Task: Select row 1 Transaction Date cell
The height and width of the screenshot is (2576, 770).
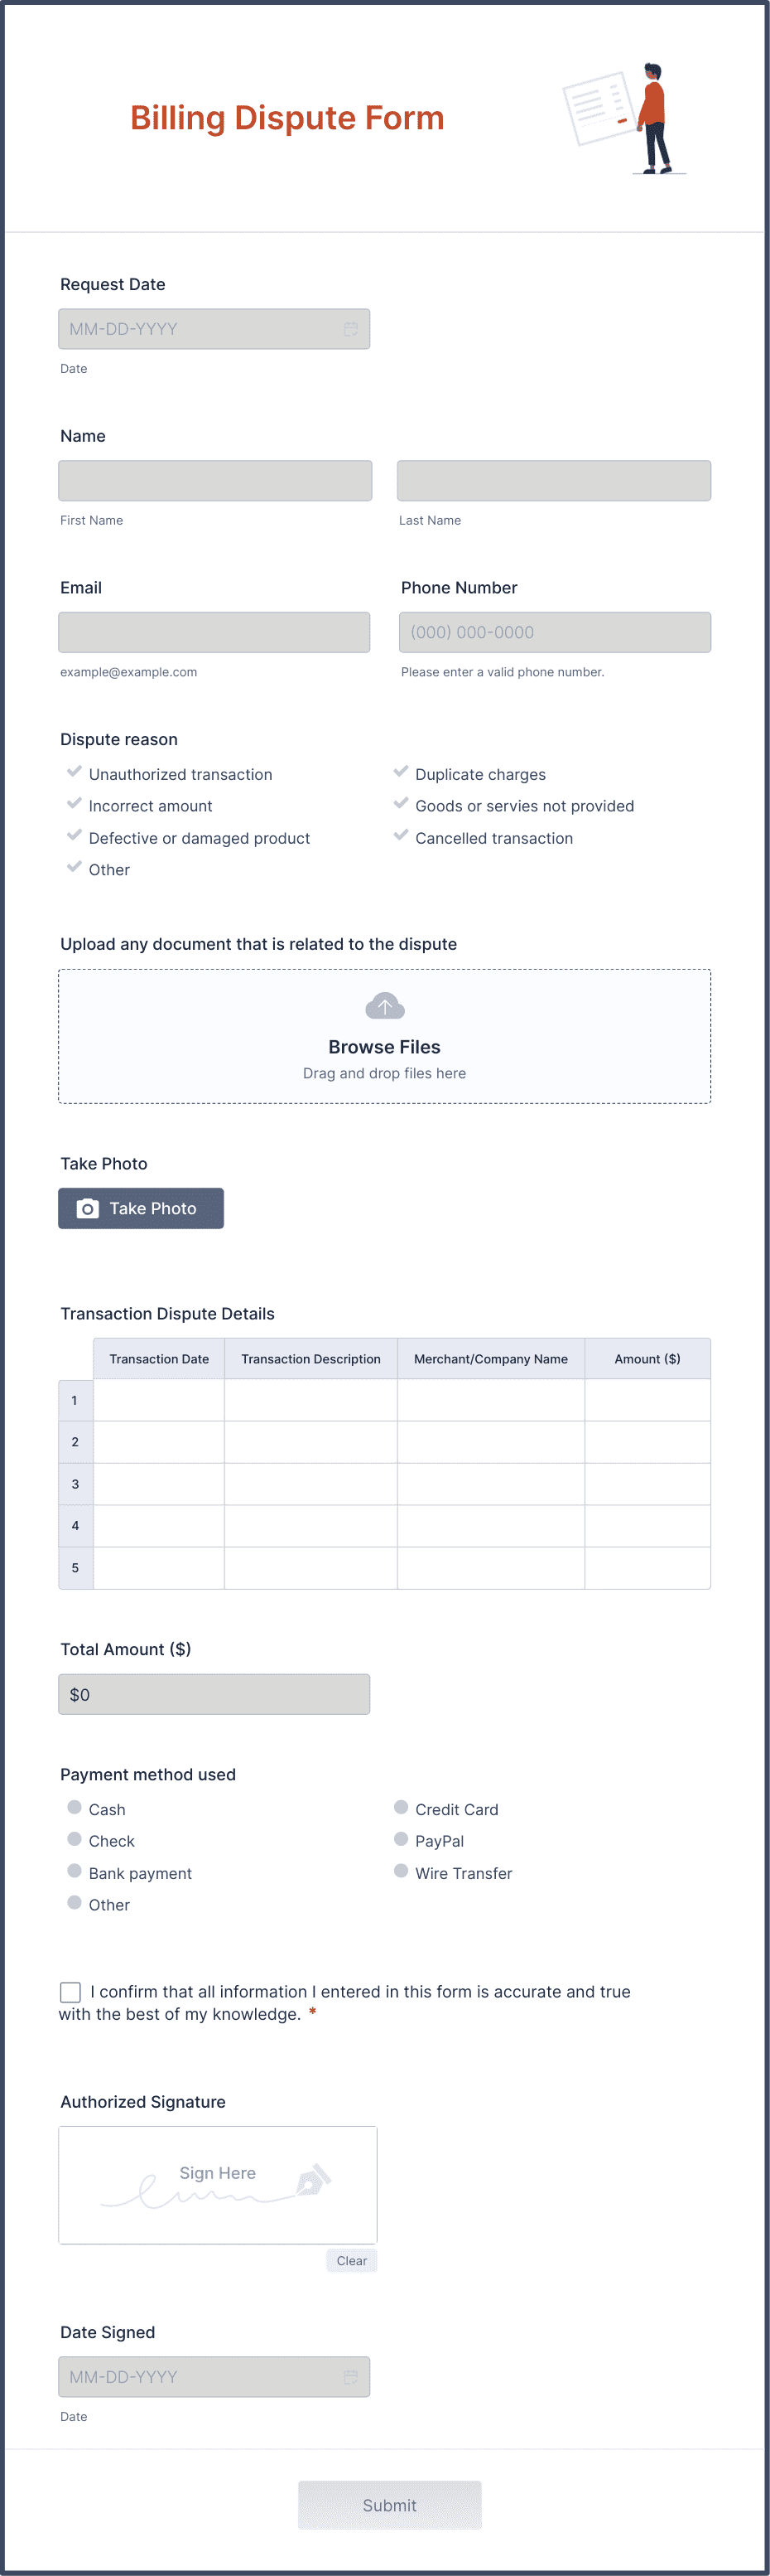Action: 159,1400
